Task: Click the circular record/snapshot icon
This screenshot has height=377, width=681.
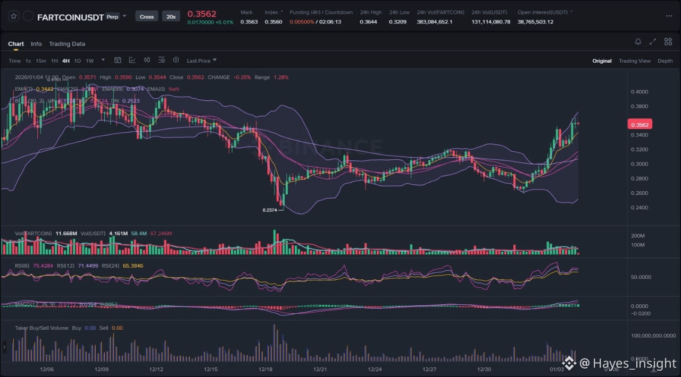Action: coord(176,60)
